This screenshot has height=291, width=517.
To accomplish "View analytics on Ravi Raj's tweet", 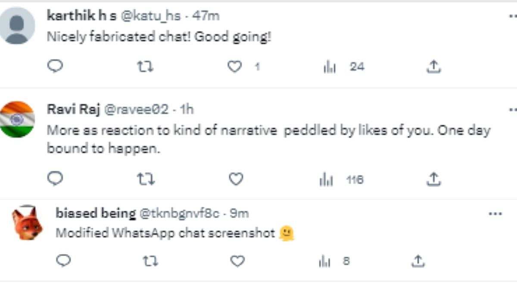I will [327, 179].
